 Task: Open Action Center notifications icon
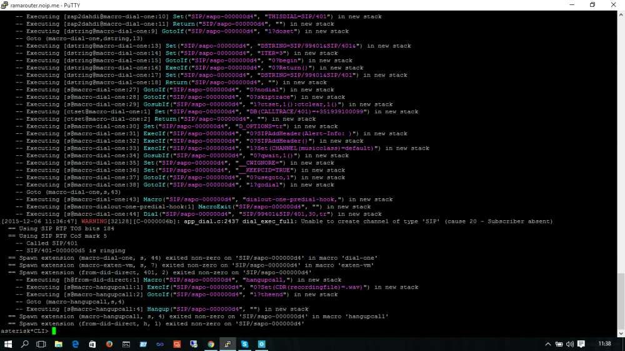[x=581, y=344]
